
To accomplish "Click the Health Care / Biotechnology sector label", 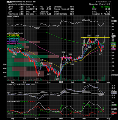I will [20, 4].
